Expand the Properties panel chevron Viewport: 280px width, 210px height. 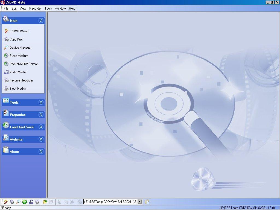pos(41,115)
